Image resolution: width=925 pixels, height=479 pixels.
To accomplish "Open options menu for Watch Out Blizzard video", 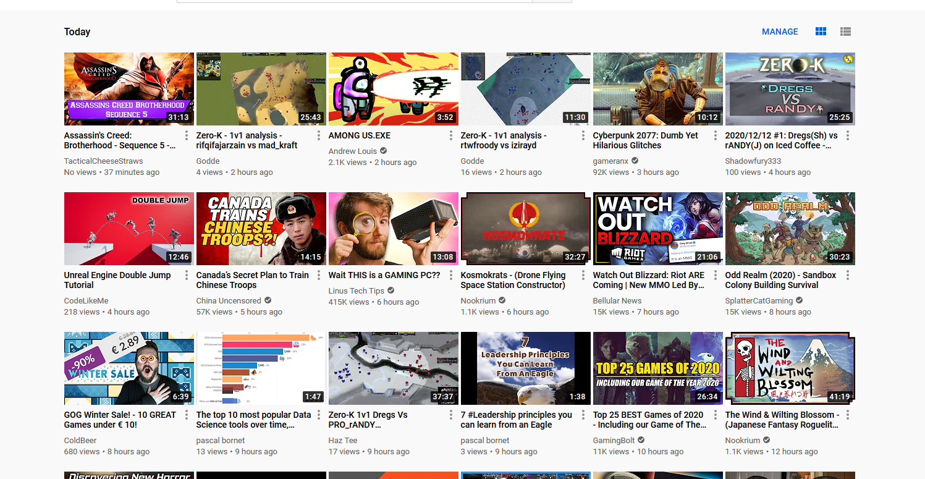I will click(716, 275).
